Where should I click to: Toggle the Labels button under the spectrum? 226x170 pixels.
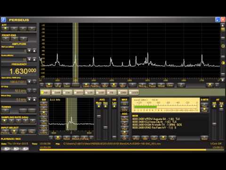pyautogui.click(x=86, y=85)
